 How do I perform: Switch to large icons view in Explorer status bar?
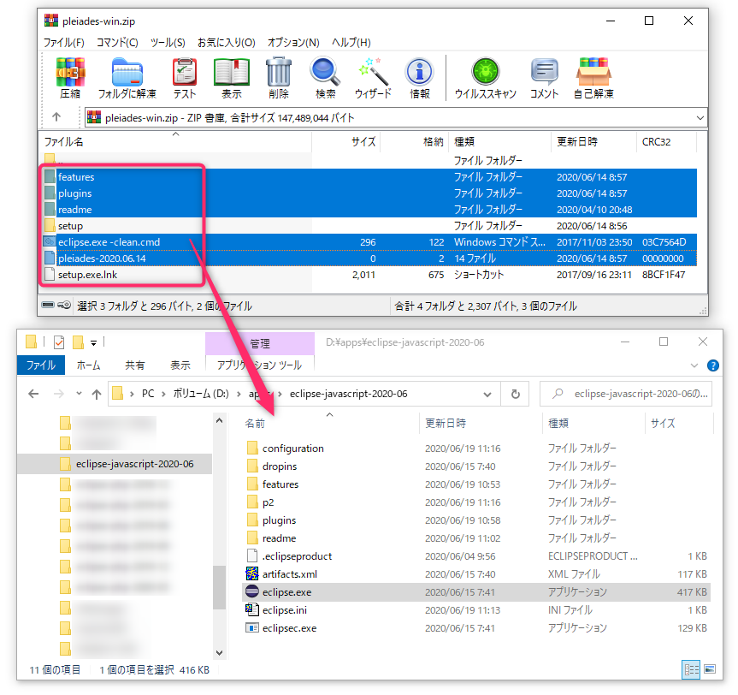[x=710, y=669]
